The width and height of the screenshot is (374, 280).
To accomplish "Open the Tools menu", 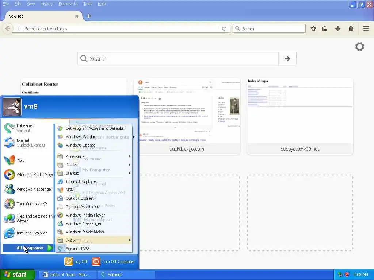I will click(x=88, y=4).
